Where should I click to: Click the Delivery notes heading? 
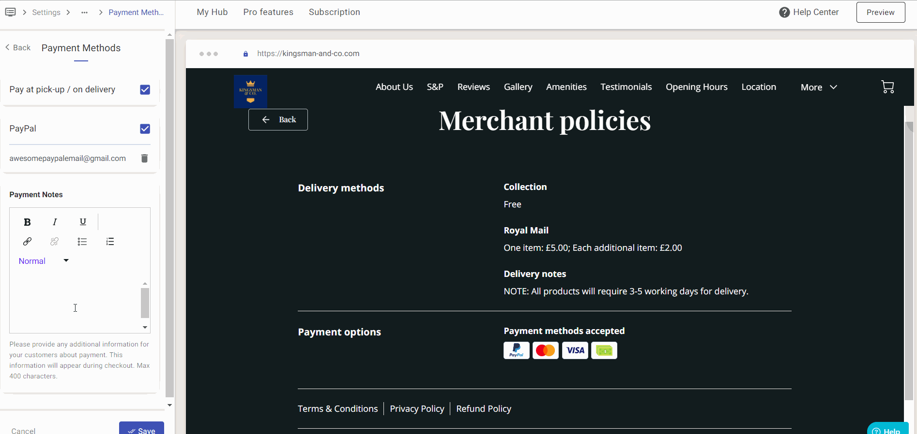(x=535, y=274)
